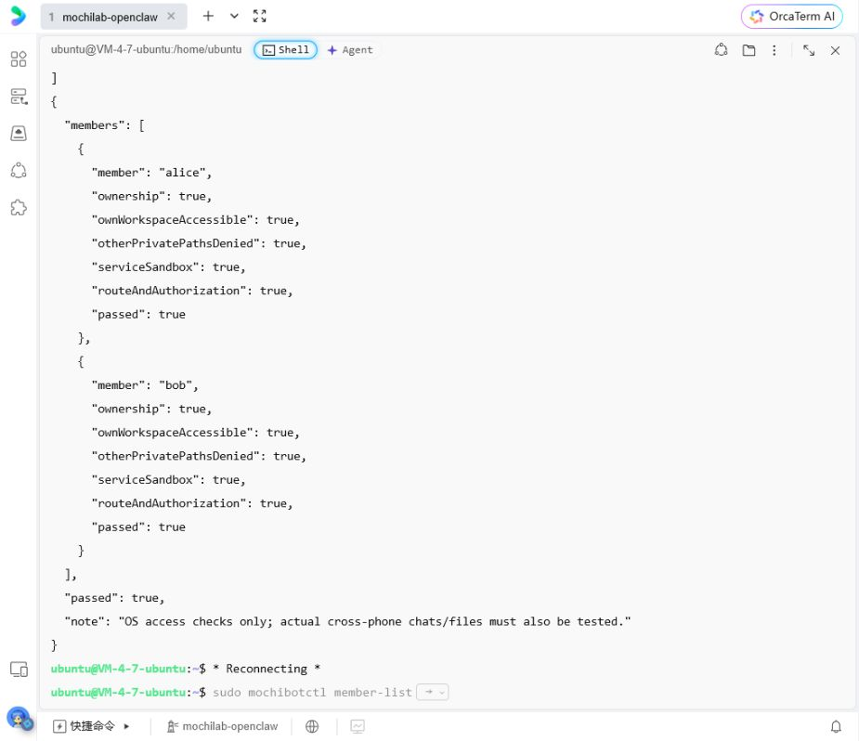Open the puzzle-piece plugins icon
859x741 pixels.
click(x=19, y=208)
